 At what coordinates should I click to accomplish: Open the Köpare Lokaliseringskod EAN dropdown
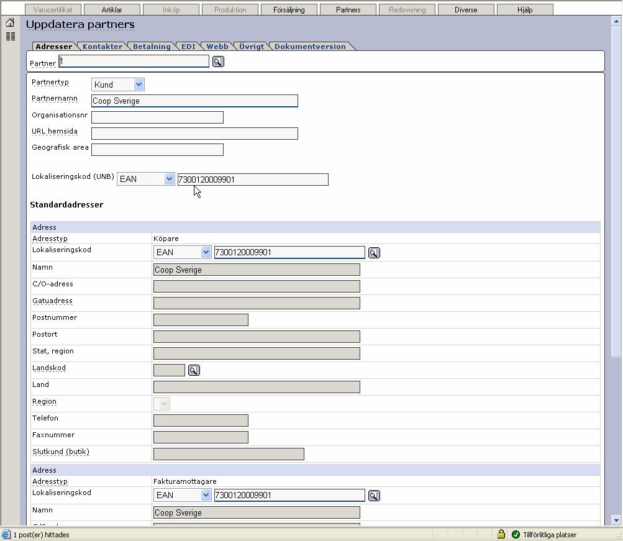click(x=183, y=252)
